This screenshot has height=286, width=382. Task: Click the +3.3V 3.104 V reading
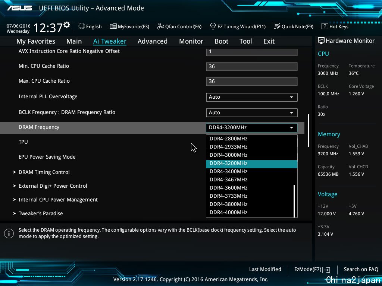coord(325,234)
